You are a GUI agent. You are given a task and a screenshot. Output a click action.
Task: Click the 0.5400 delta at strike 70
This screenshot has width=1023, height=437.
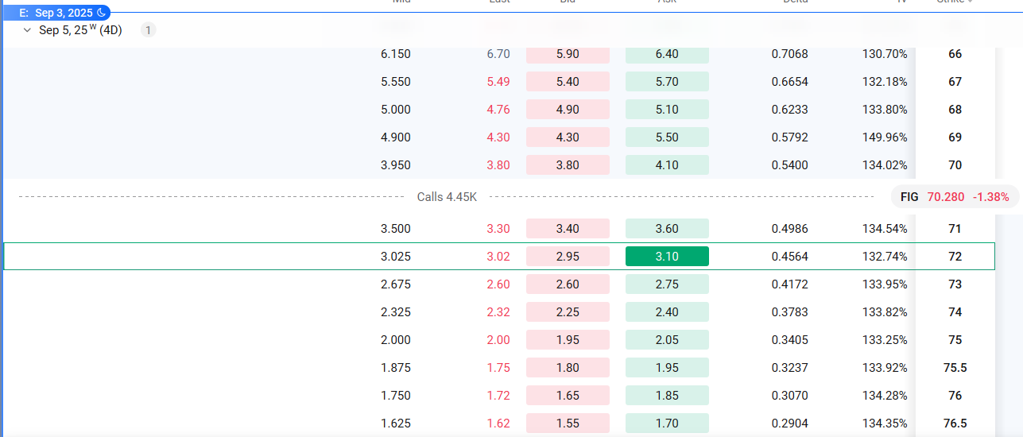click(x=789, y=165)
